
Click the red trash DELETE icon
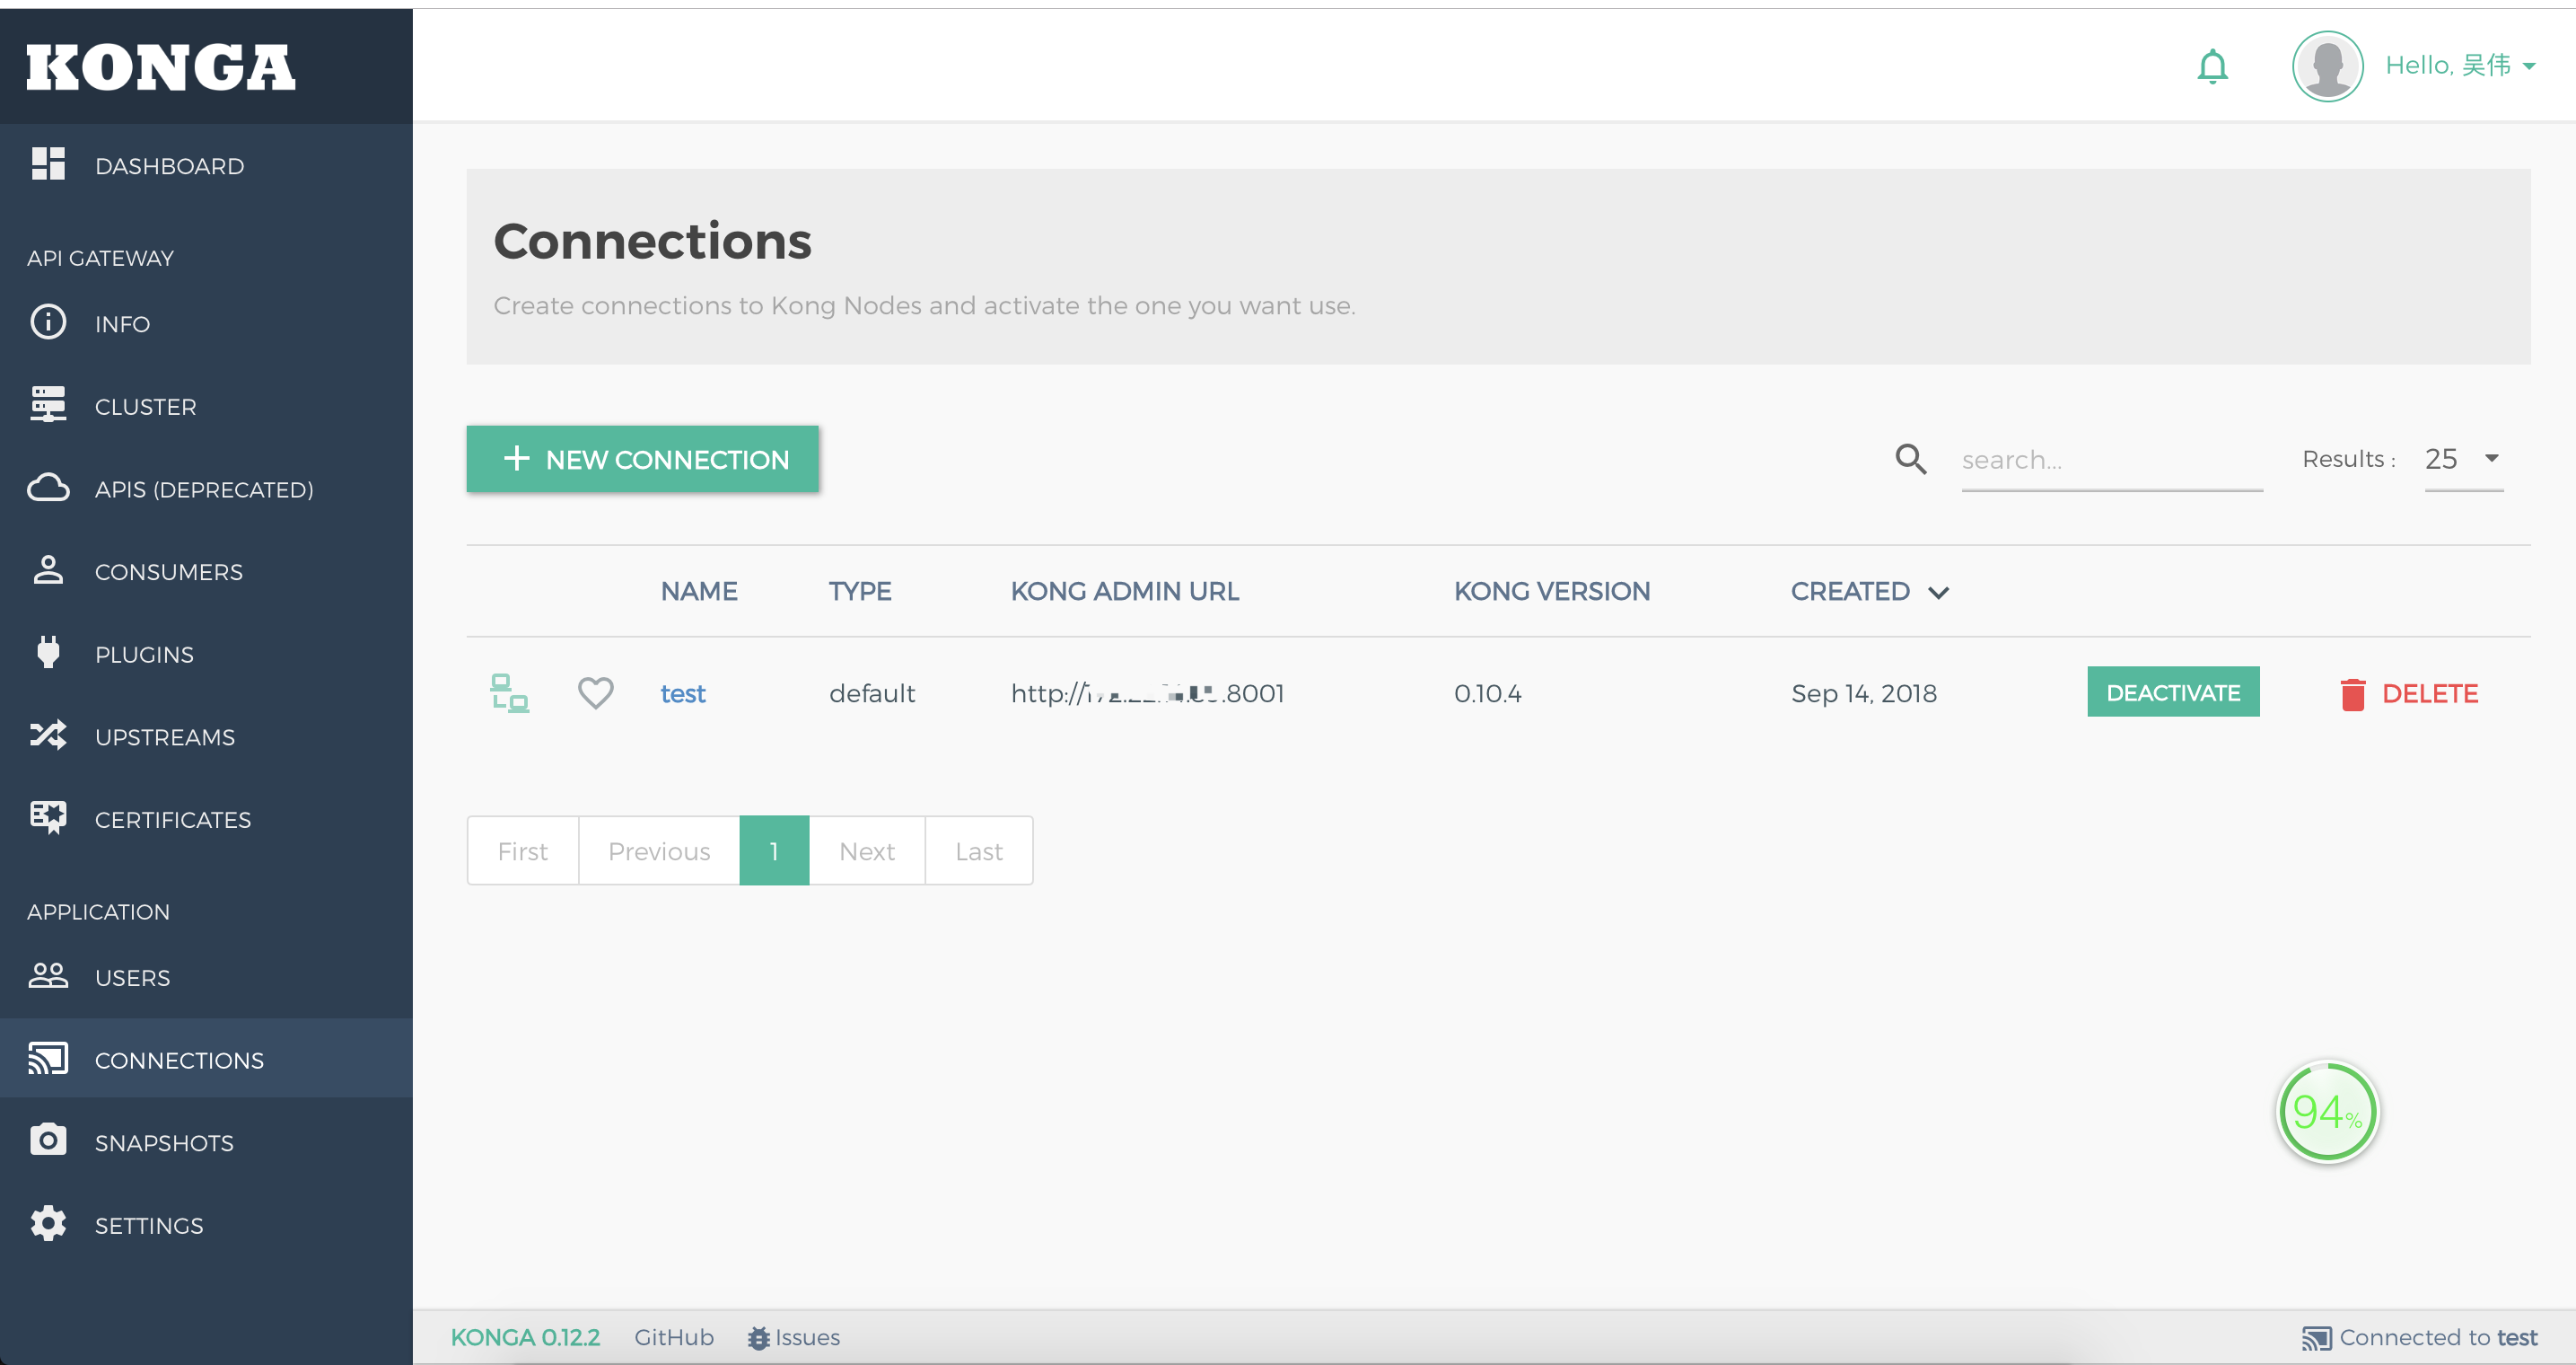point(2353,693)
